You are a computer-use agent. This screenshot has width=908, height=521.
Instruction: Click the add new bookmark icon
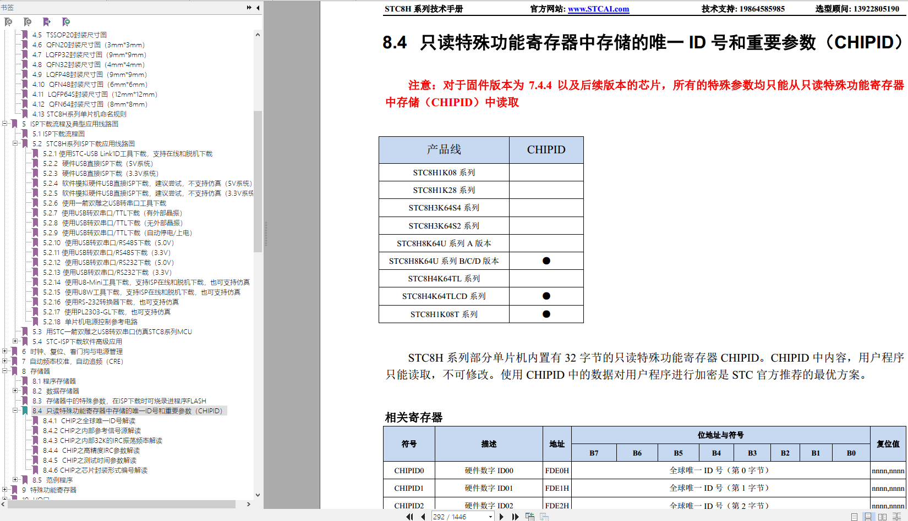click(28, 22)
